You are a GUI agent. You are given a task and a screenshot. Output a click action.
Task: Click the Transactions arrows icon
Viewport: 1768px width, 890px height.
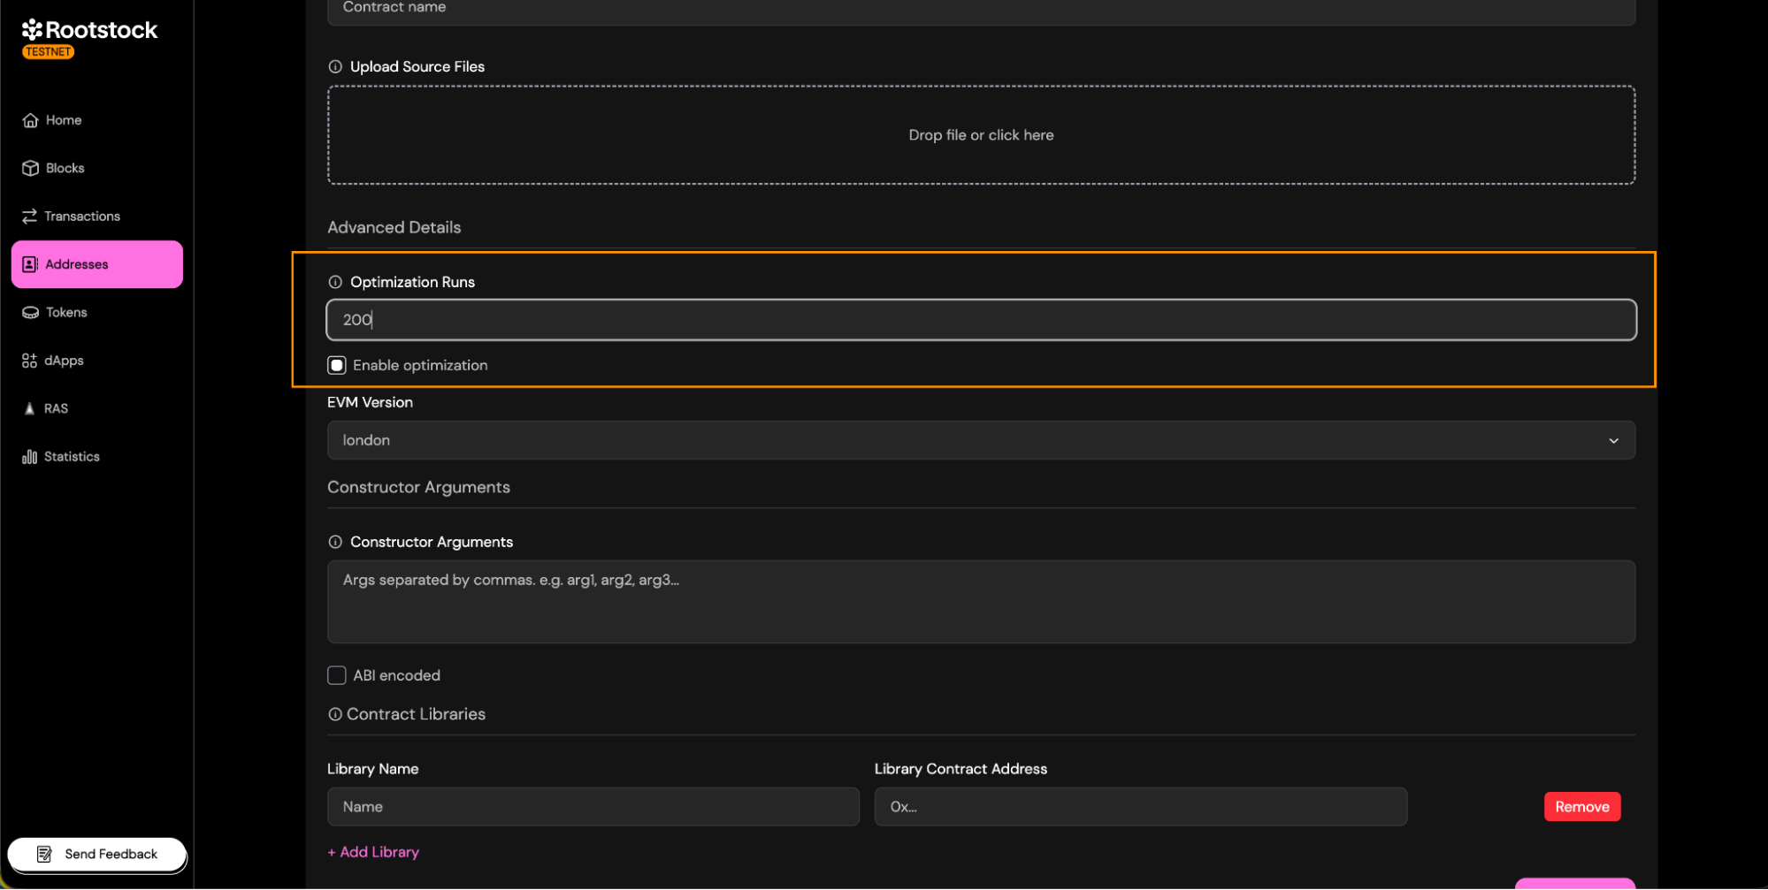29,217
